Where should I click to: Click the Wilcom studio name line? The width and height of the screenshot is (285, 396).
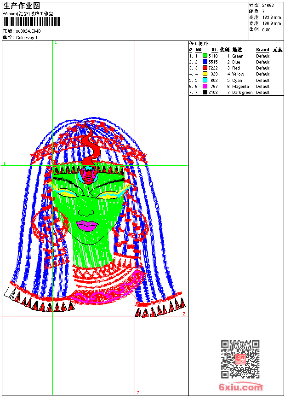(x=28, y=14)
